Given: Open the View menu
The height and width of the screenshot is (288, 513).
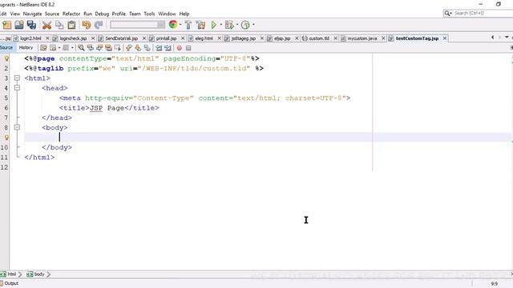Looking at the screenshot, I should (14, 14).
